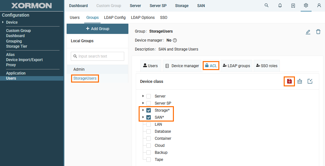Switch to the LDAP groups tab
The width and height of the screenshot is (325, 166).
click(x=236, y=66)
